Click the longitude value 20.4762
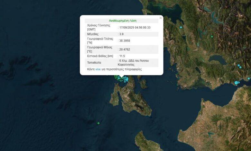 [125, 49]
